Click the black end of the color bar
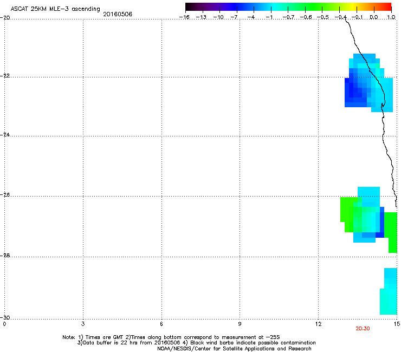This screenshot has width=401, height=352. [189, 6]
